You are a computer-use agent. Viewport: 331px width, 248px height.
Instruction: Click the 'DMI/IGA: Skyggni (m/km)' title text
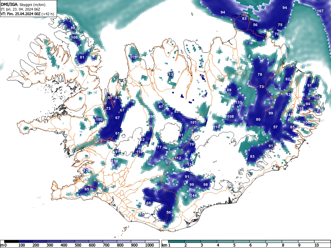click(x=23, y=5)
